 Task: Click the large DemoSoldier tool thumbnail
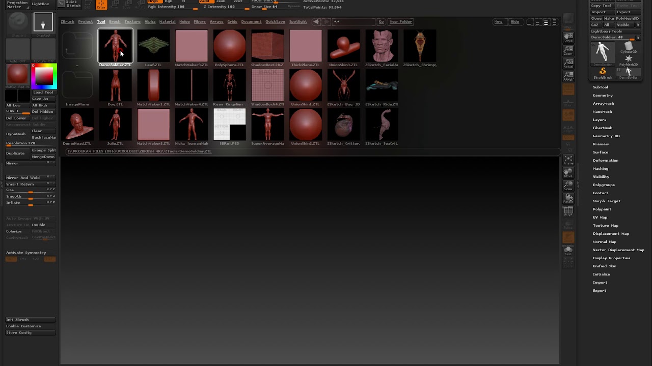pyautogui.click(x=603, y=53)
